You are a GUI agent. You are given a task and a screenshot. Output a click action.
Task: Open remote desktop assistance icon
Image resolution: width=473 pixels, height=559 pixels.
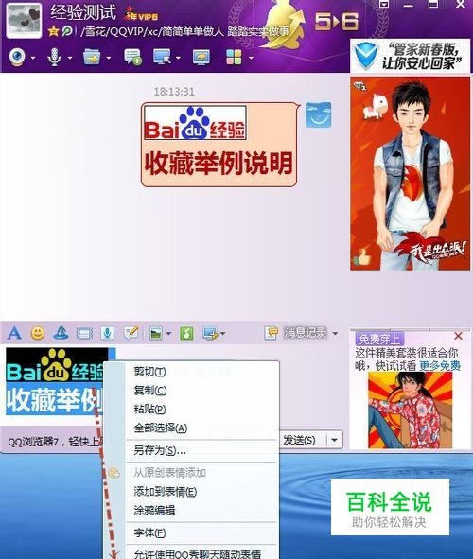click(x=162, y=57)
